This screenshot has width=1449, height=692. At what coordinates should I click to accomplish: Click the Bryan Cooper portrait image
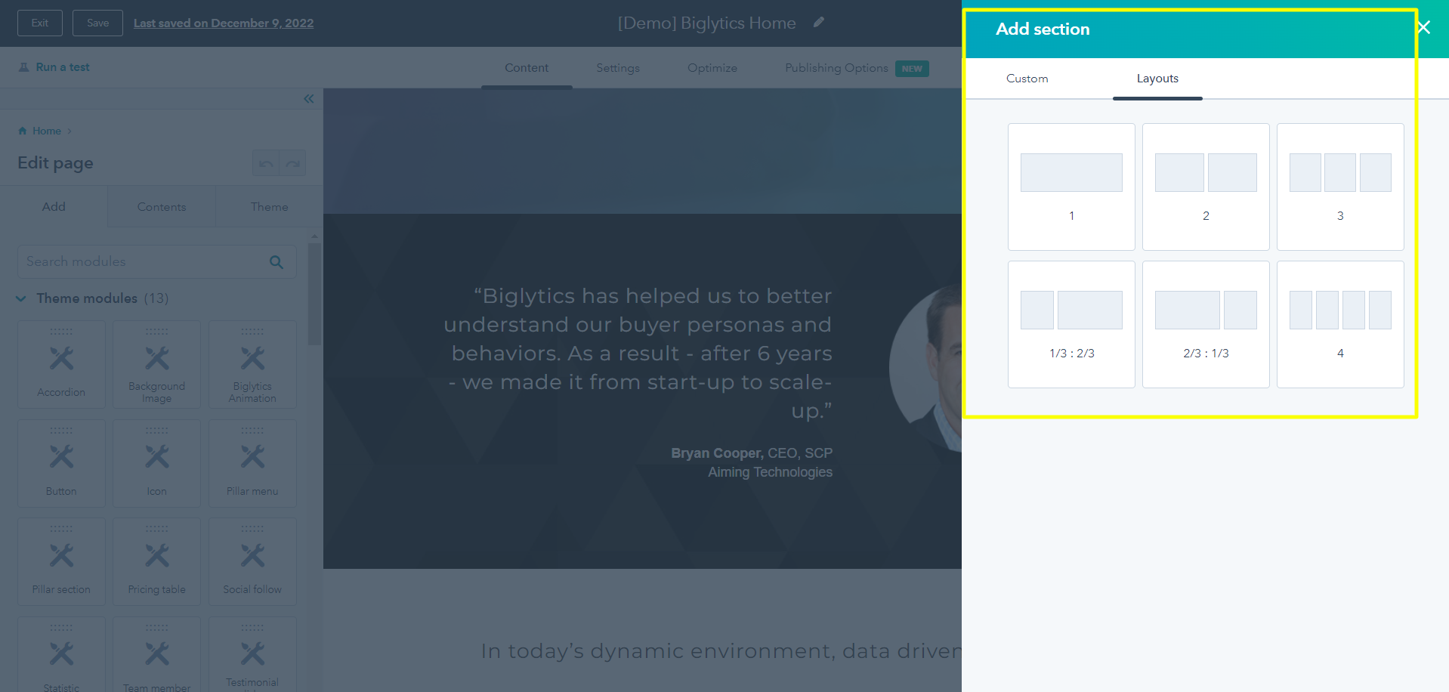point(926,369)
